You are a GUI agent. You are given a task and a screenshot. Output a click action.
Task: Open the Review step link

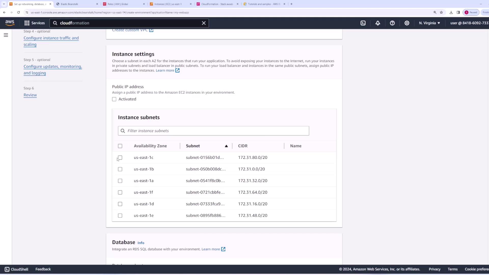[x=30, y=95]
